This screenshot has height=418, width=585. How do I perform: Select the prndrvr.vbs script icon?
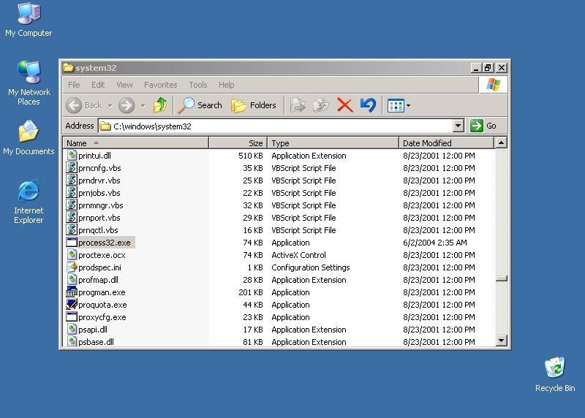[x=72, y=180]
